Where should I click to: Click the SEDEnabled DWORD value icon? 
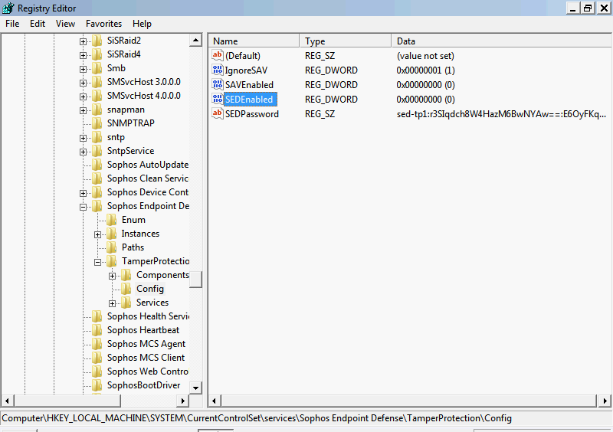[x=218, y=99]
